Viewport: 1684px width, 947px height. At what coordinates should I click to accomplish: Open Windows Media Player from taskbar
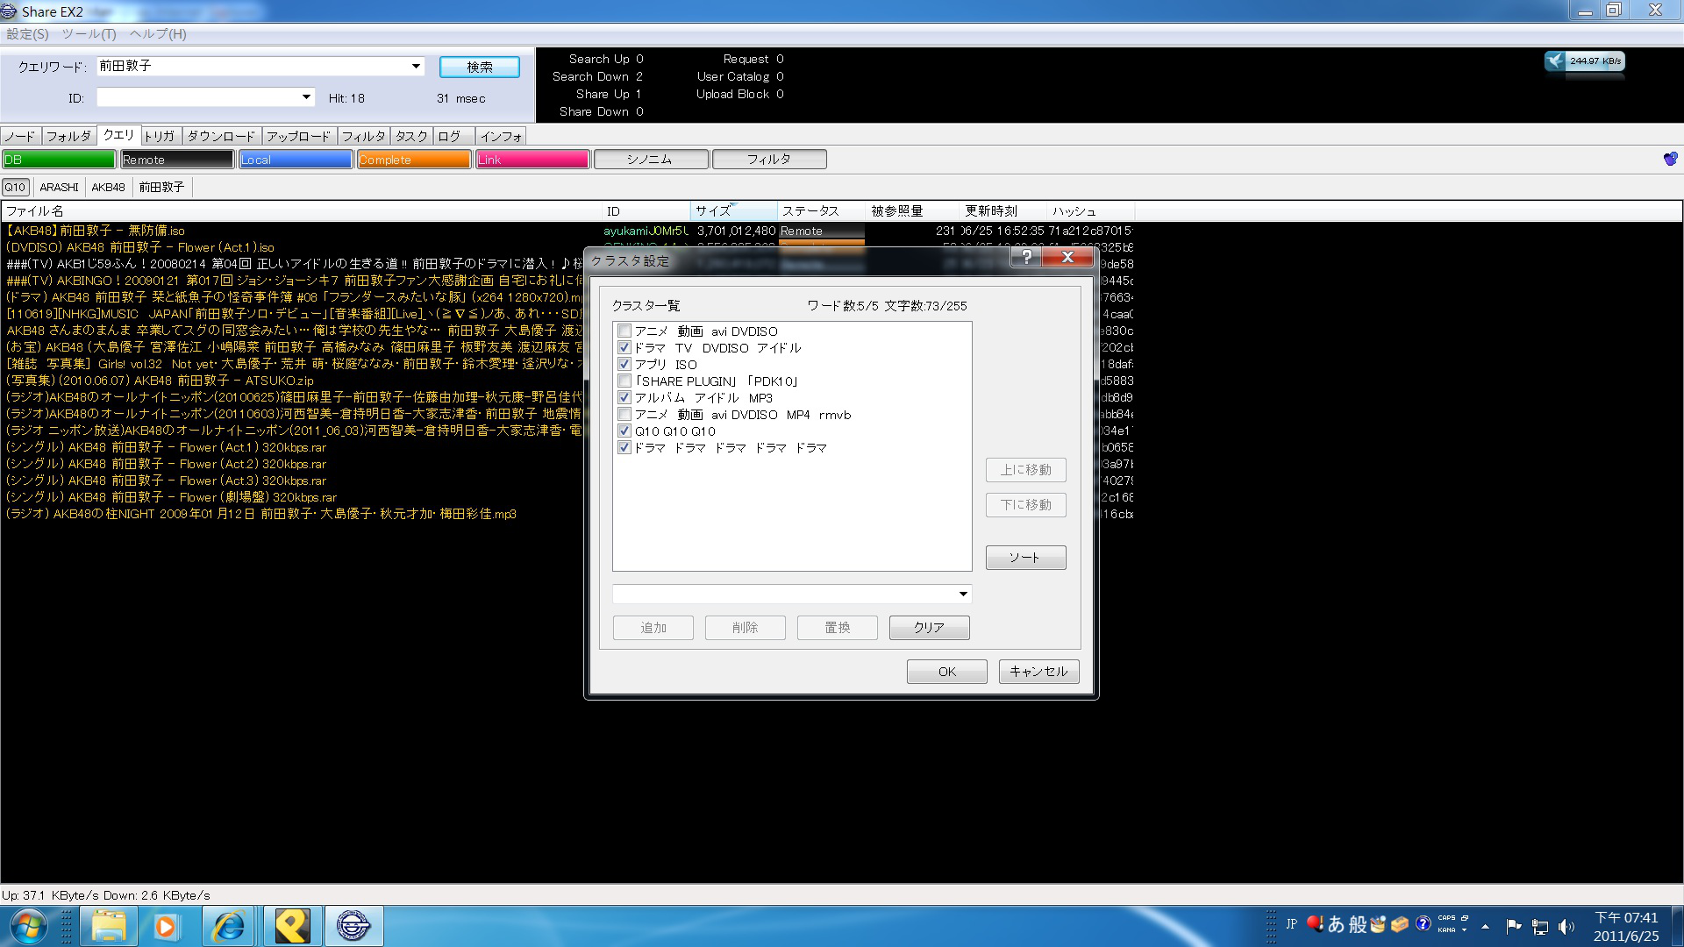pyautogui.click(x=166, y=926)
